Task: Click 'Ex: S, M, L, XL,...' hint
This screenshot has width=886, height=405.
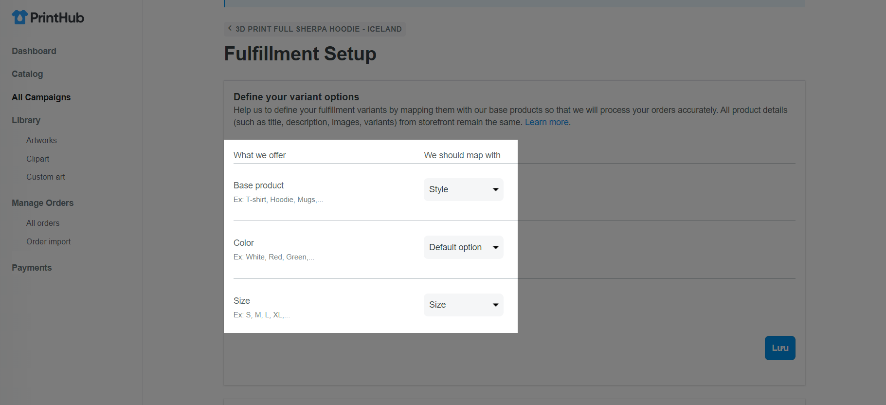Action: (x=262, y=315)
